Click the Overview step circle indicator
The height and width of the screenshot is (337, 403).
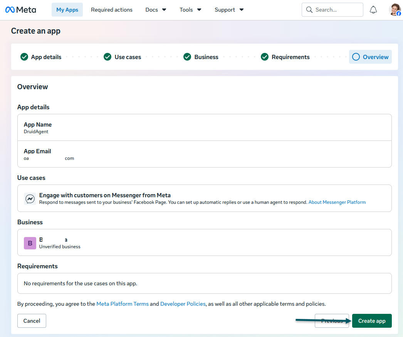coord(356,57)
